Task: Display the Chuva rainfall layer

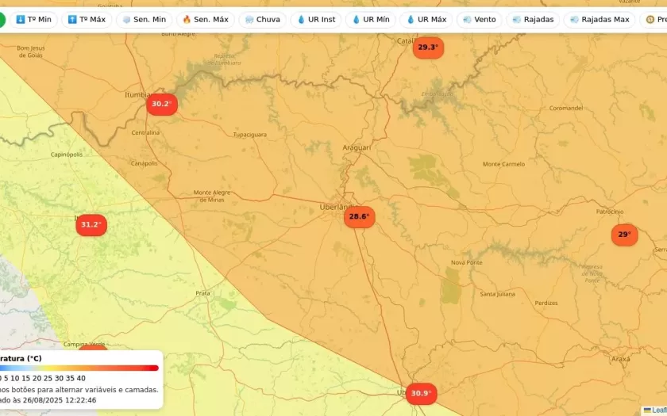Action: pos(262,19)
